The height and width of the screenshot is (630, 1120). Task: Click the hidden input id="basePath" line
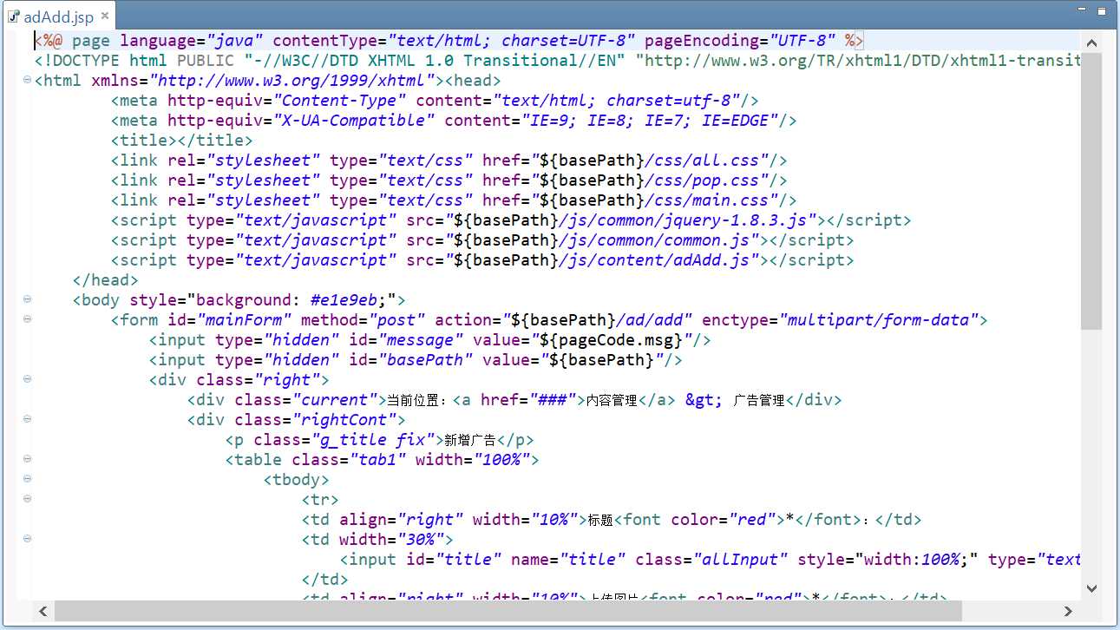(x=416, y=360)
